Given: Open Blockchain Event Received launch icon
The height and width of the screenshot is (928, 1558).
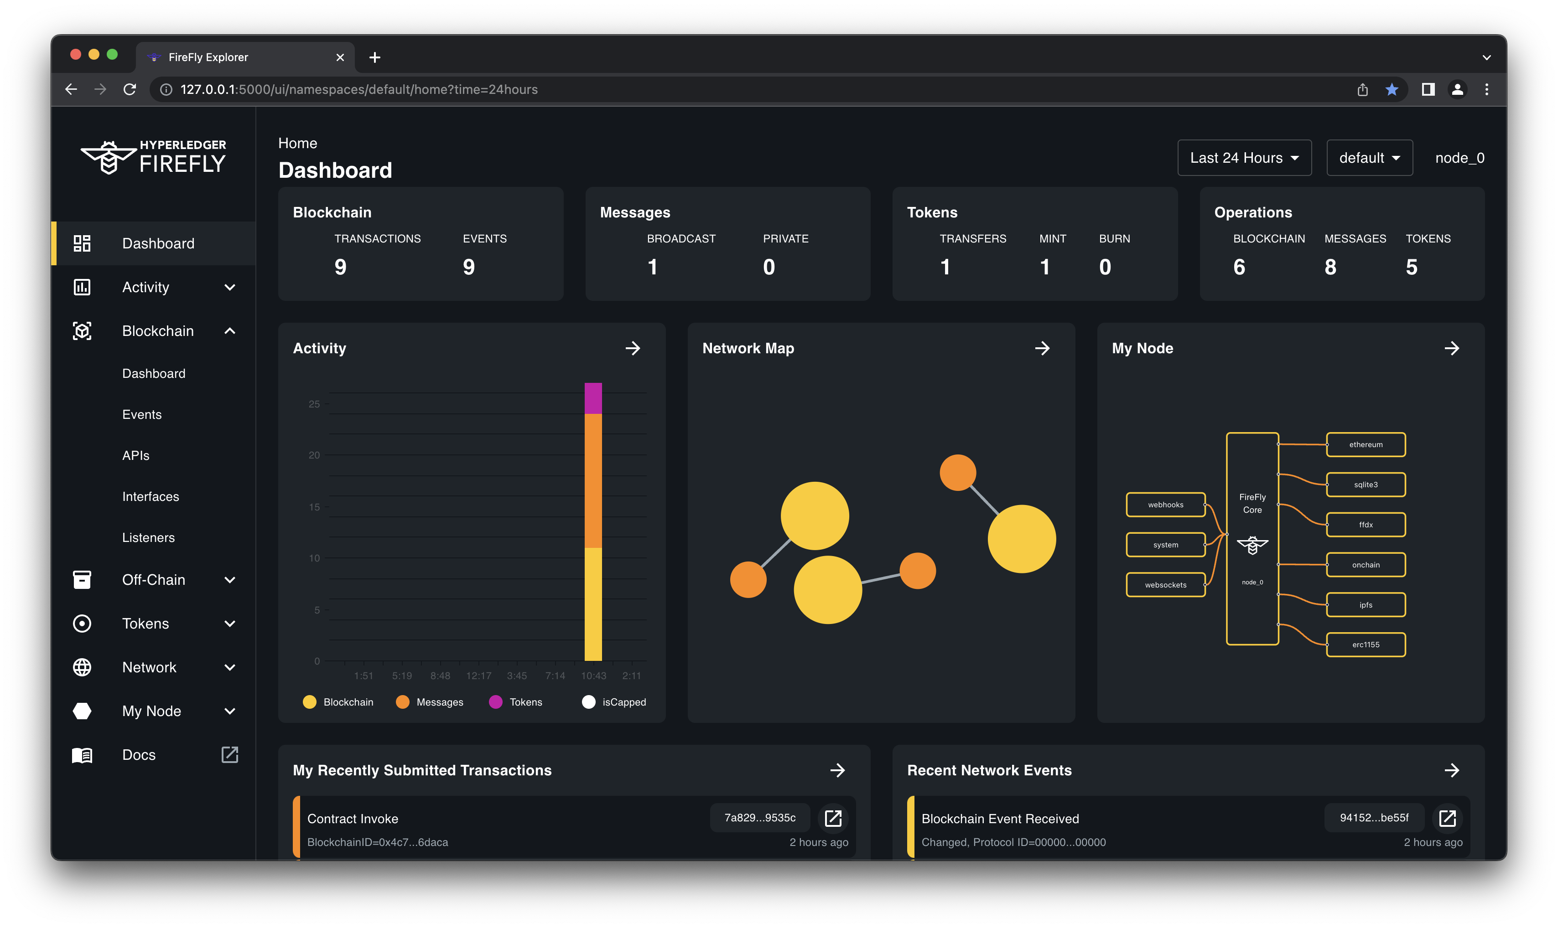Looking at the screenshot, I should point(1447,818).
